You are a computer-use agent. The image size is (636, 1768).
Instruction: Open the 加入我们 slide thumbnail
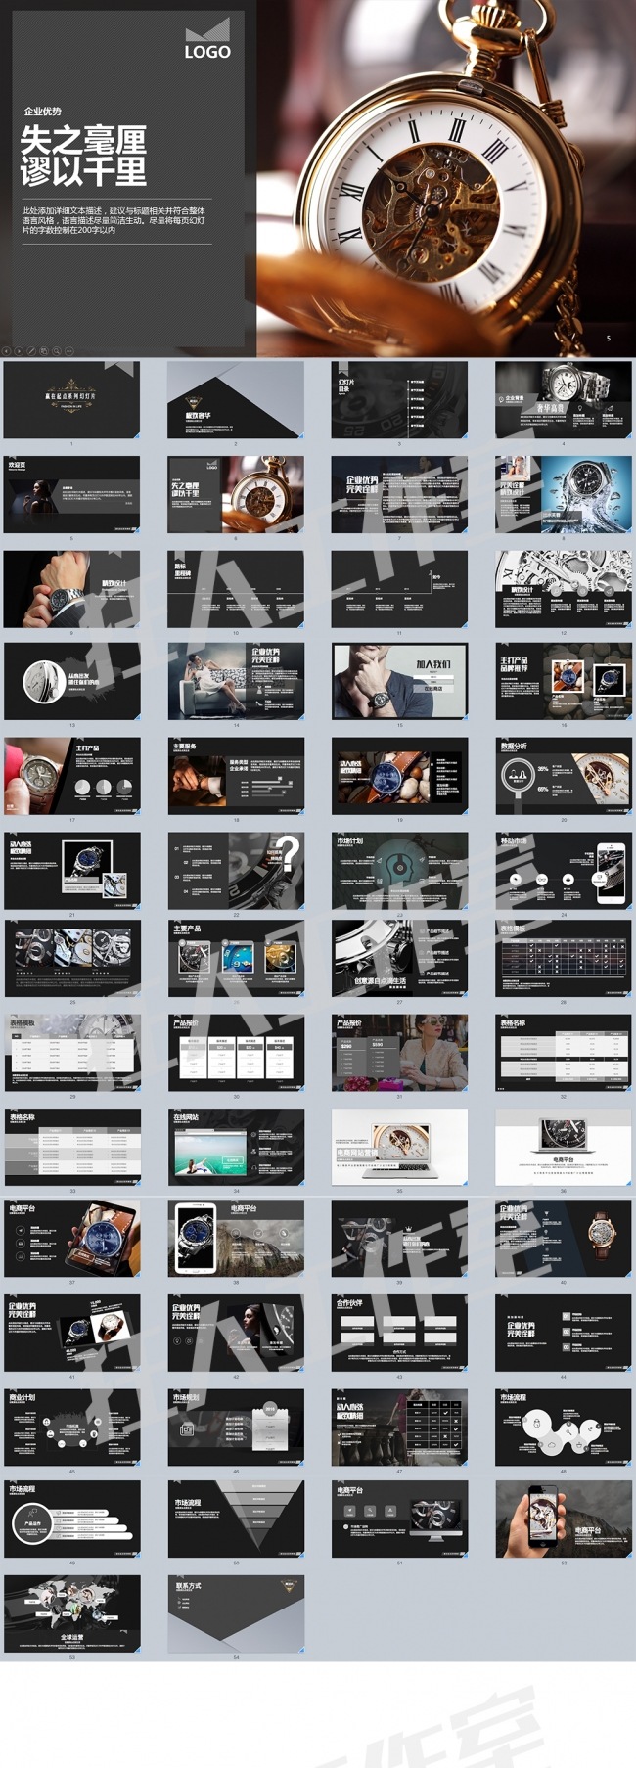click(x=399, y=681)
